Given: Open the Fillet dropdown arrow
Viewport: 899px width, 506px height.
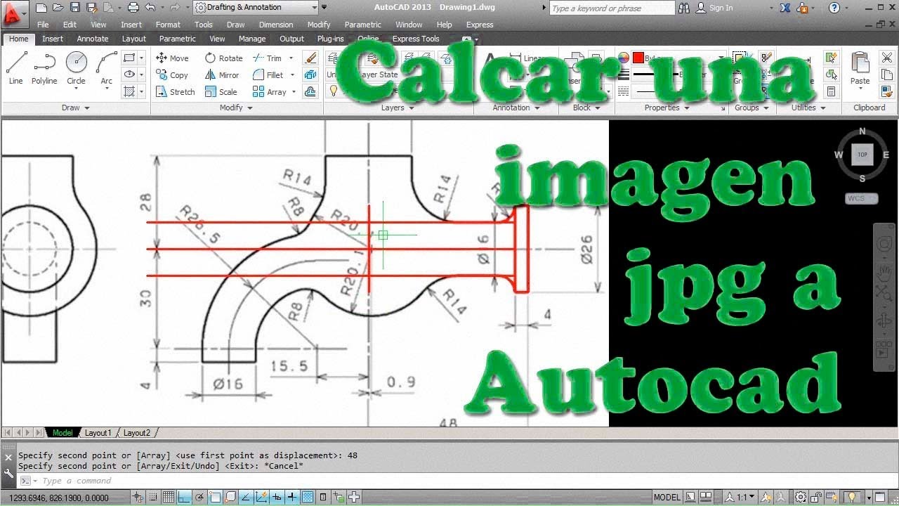Looking at the screenshot, I should point(292,75).
